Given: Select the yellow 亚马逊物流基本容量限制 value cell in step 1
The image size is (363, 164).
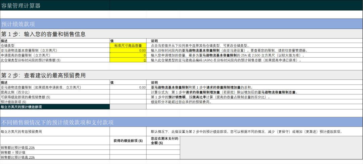Looking at the screenshot, I should pos(128,50).
